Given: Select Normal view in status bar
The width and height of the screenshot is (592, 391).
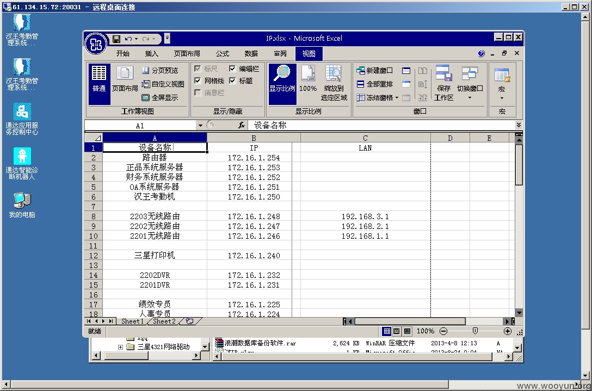Looking at the screenshot, I should (387, 331).
